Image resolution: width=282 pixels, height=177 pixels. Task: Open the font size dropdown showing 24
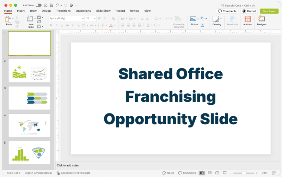point(91,19)
